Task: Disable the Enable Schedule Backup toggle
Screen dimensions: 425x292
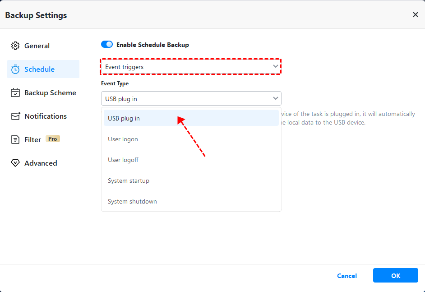Action: tap(107, 45)
